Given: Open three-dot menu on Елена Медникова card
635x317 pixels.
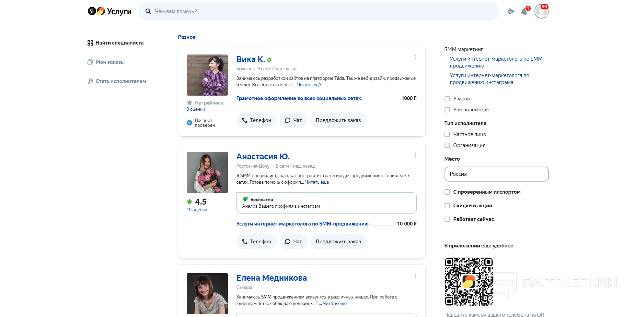Looking at the screenshot, I should click(415, 276).
